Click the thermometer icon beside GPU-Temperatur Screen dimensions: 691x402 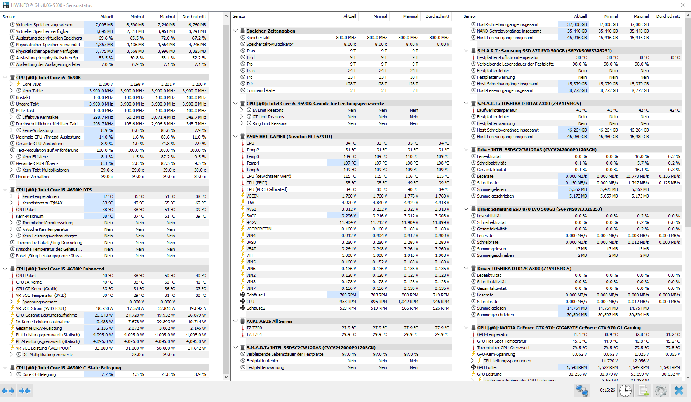[473, 334]
